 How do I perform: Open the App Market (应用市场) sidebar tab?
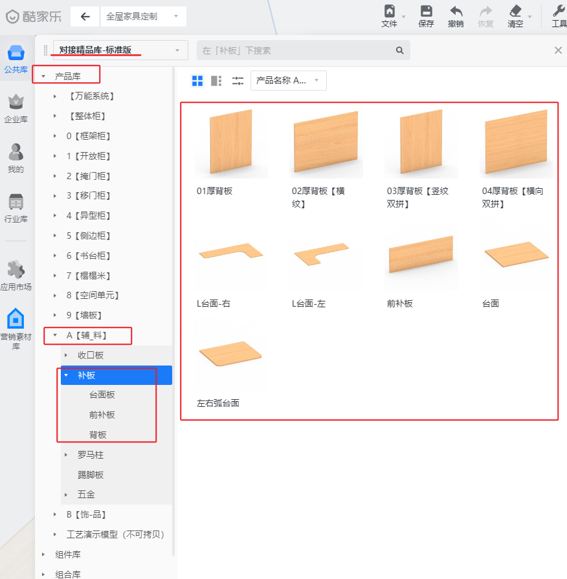16,275
